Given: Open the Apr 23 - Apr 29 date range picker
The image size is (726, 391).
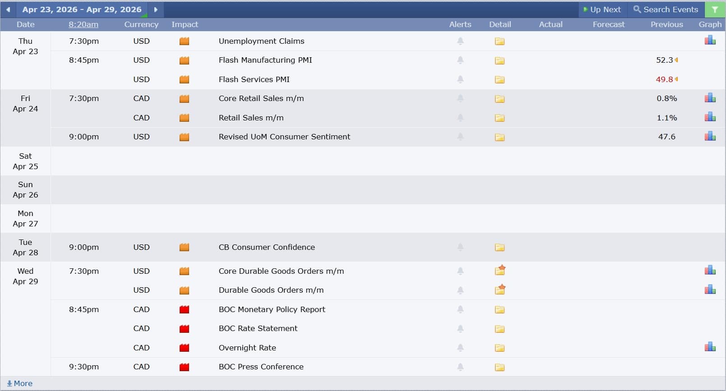Looking at the screenshot, I should (82, 9).
